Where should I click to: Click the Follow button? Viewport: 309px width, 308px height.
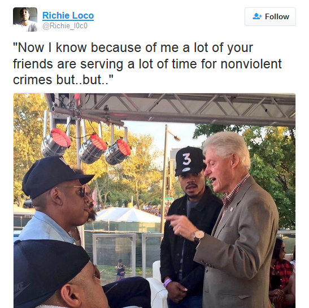click(270, 16)
